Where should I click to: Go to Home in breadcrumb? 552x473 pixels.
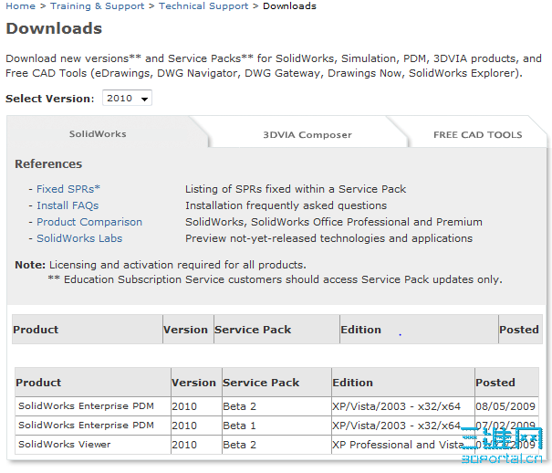[20, 6]
